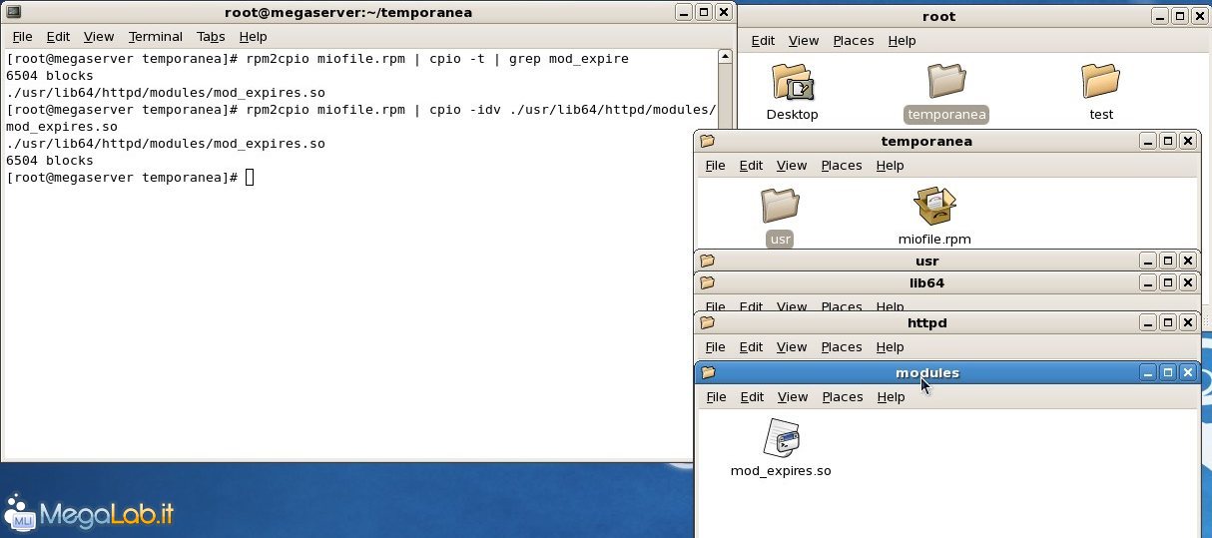This screenshot has width=1212, height=538.
Task: Open the Places menu in temporanea window
Action: [842, 166]
